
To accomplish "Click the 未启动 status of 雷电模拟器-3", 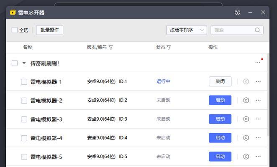I will 163,119.
